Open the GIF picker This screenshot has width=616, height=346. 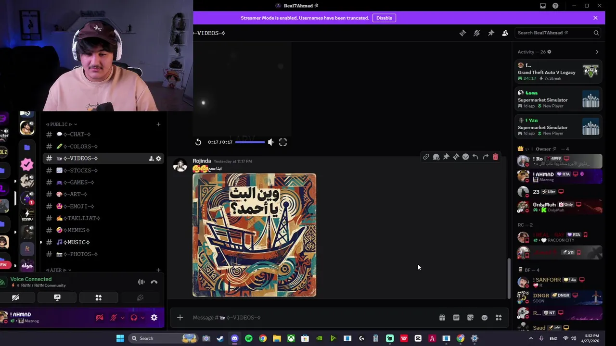(x=456, y=318)
